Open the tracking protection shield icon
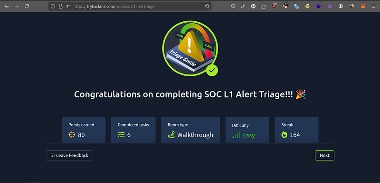Image resolution: width=380 pixels, height=183 pixels. pos(53,7)
